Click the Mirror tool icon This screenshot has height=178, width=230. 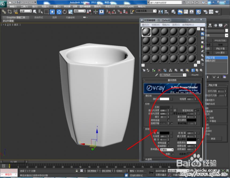pos(161,12)
